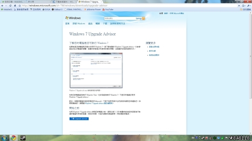Click the Go arrow beside the address bar
The width and height of the screenshot is (252, 141).
(239, 5)
